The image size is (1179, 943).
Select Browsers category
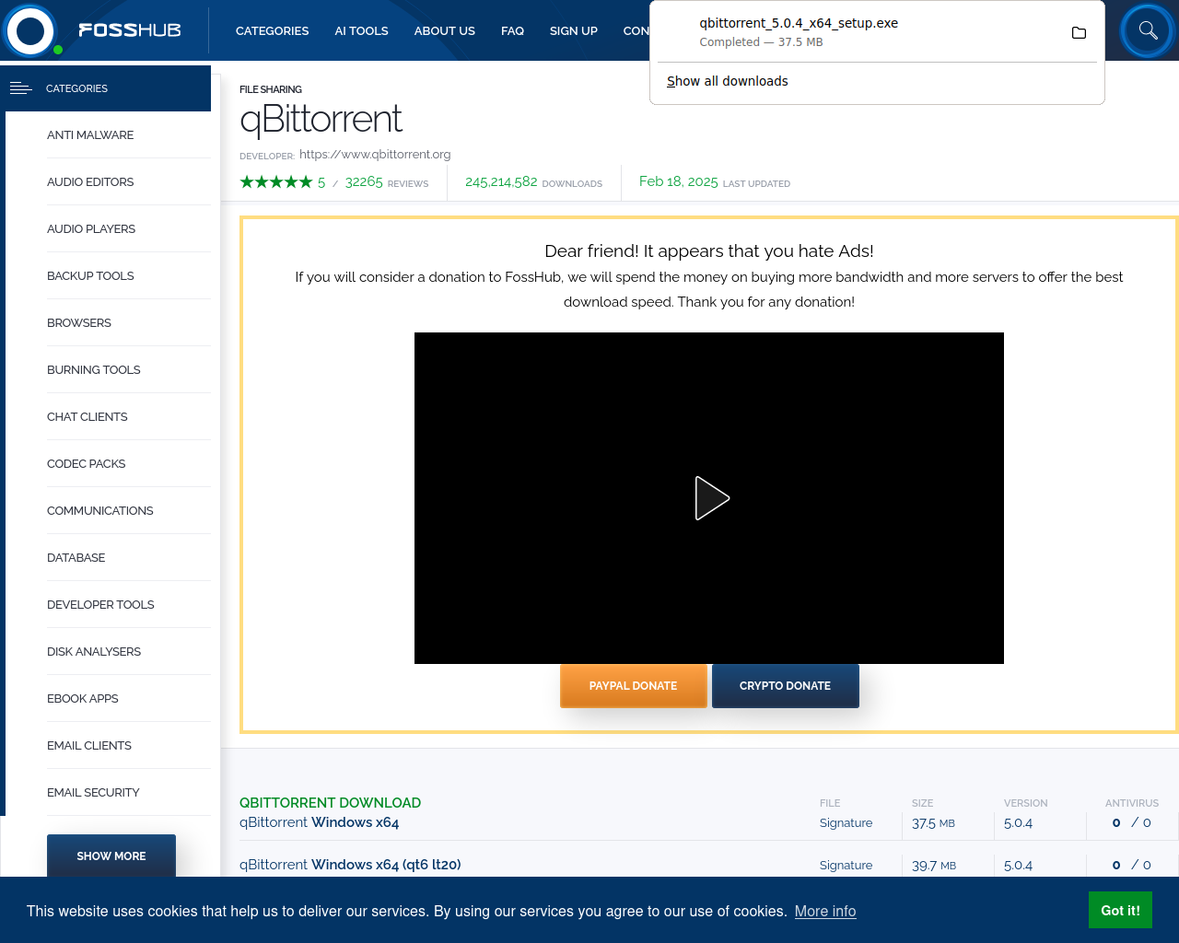click(79, 322)
